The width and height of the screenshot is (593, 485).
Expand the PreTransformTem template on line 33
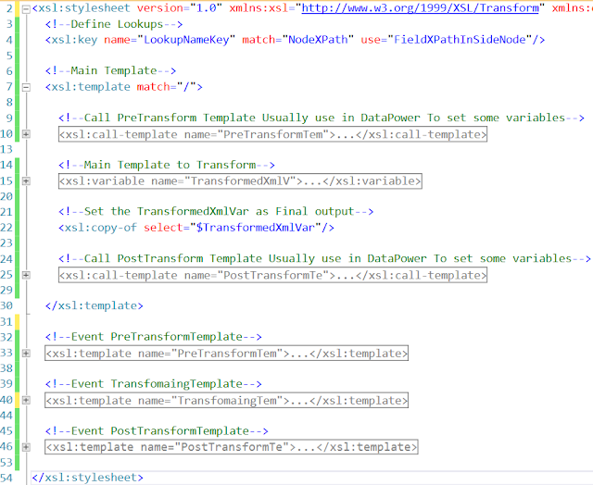pos(26,354)
